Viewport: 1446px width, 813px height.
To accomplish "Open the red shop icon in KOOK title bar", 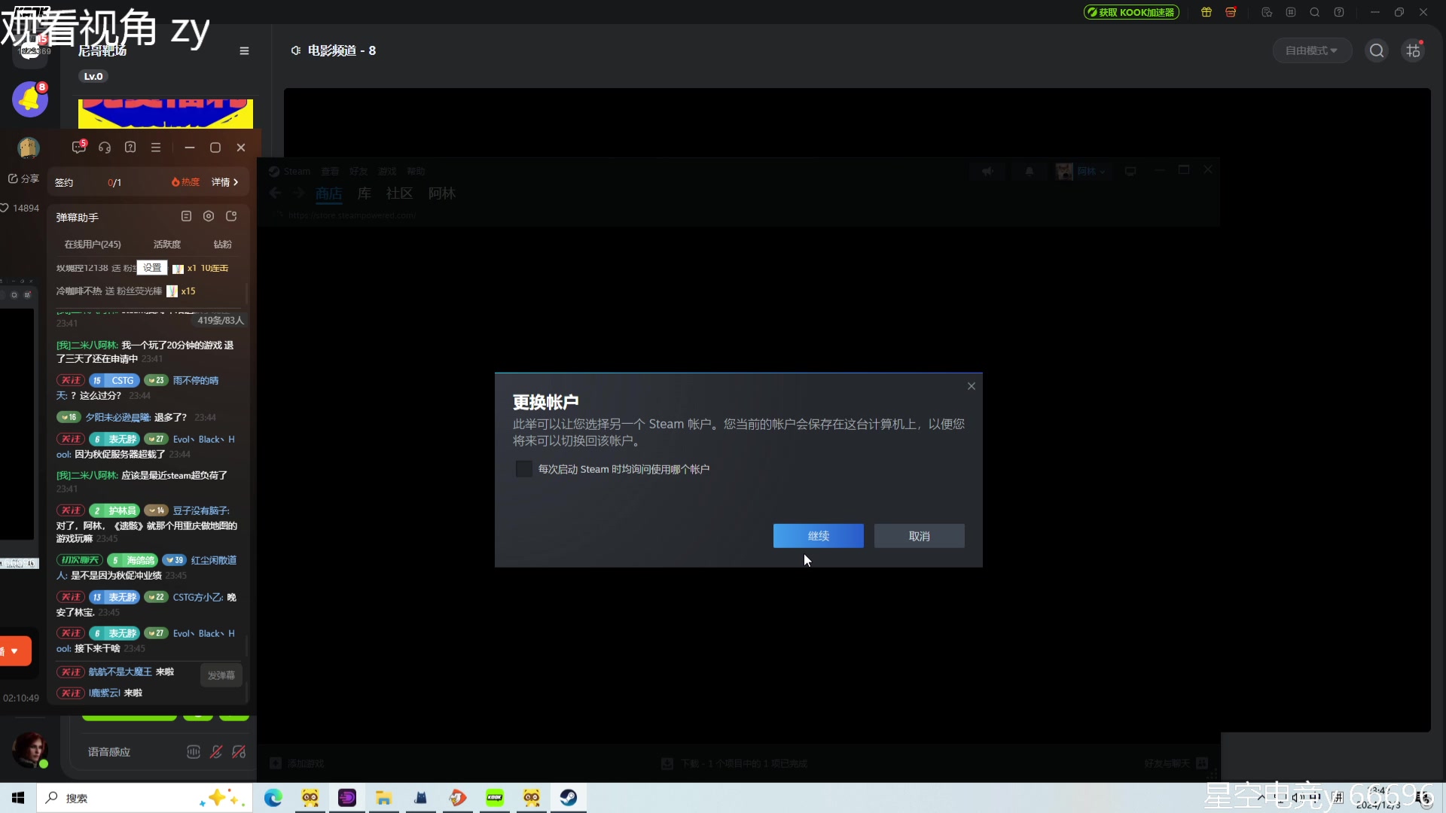I will coord(1231,12).
